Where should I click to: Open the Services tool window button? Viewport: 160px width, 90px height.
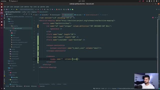click(34, 86)
